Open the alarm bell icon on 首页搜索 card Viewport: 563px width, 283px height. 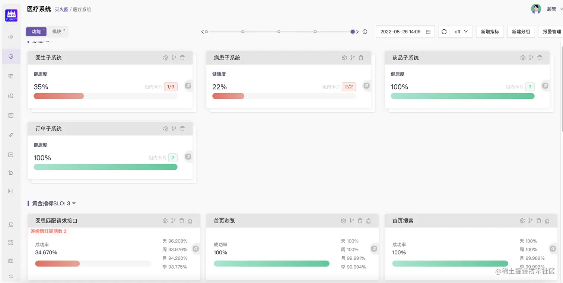pyautogui.click(x=547, y=220)
